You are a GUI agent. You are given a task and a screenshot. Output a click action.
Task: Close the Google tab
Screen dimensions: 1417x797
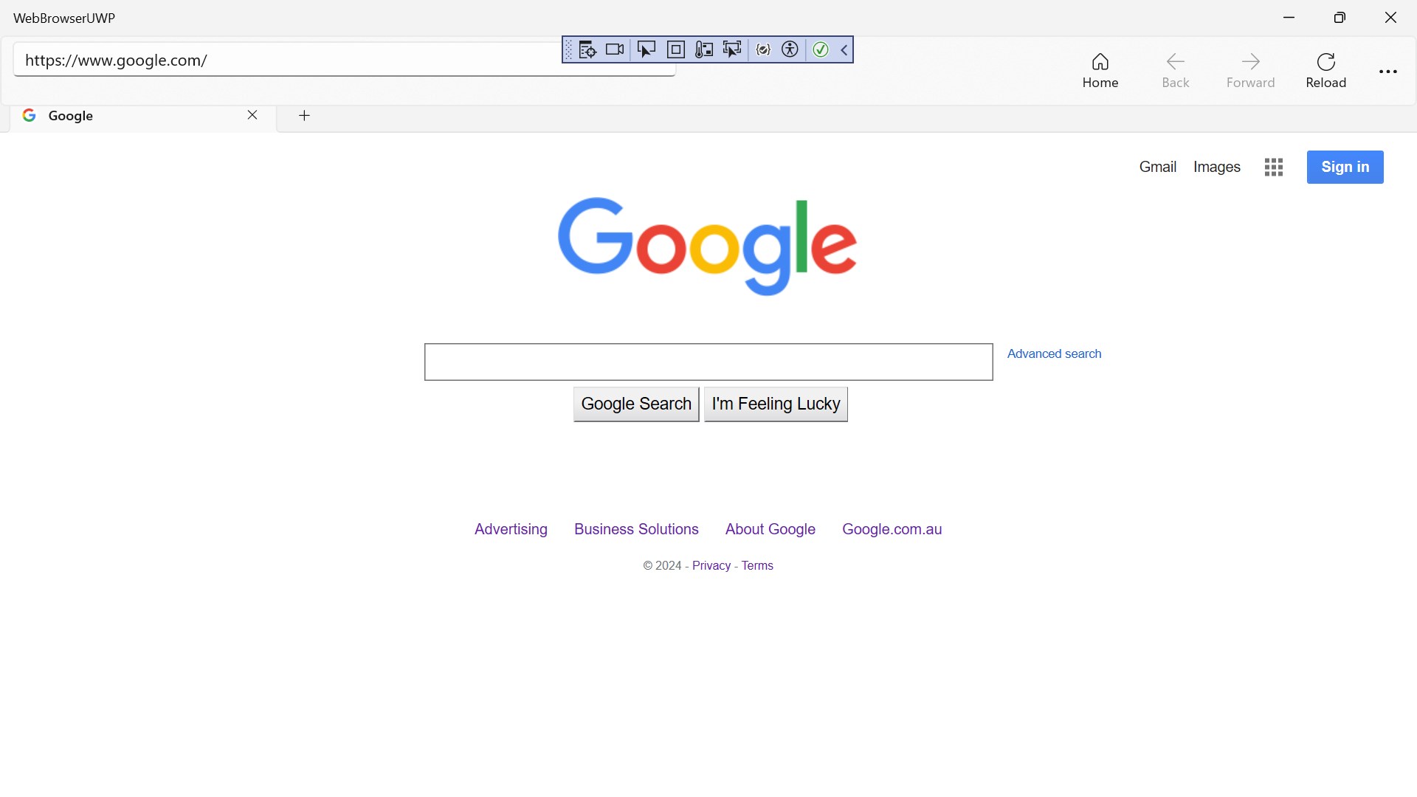click(x=252, y=115)
